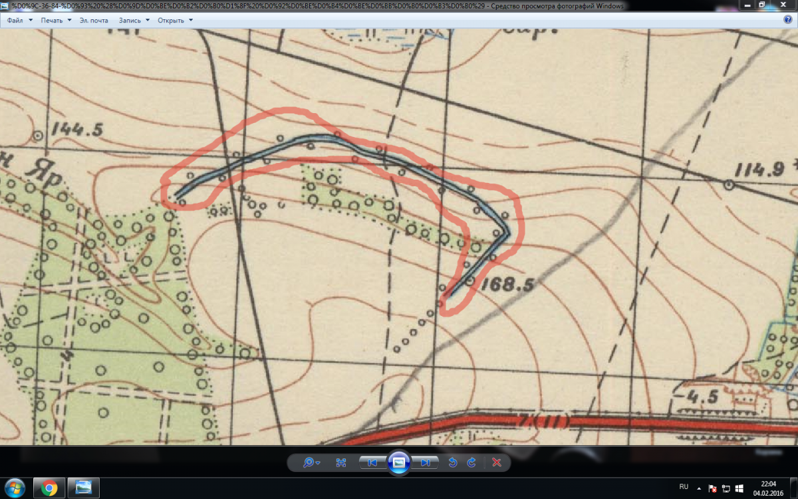Maximize the Photo Viewer window

tap(763, 5)
